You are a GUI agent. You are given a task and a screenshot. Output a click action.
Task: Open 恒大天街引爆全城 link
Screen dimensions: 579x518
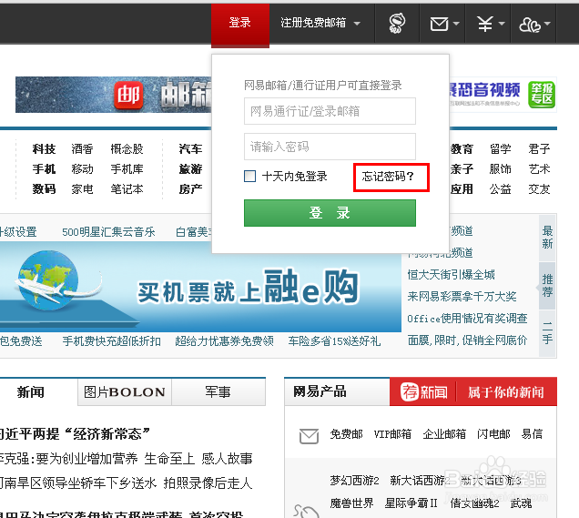tap(451, 274)
